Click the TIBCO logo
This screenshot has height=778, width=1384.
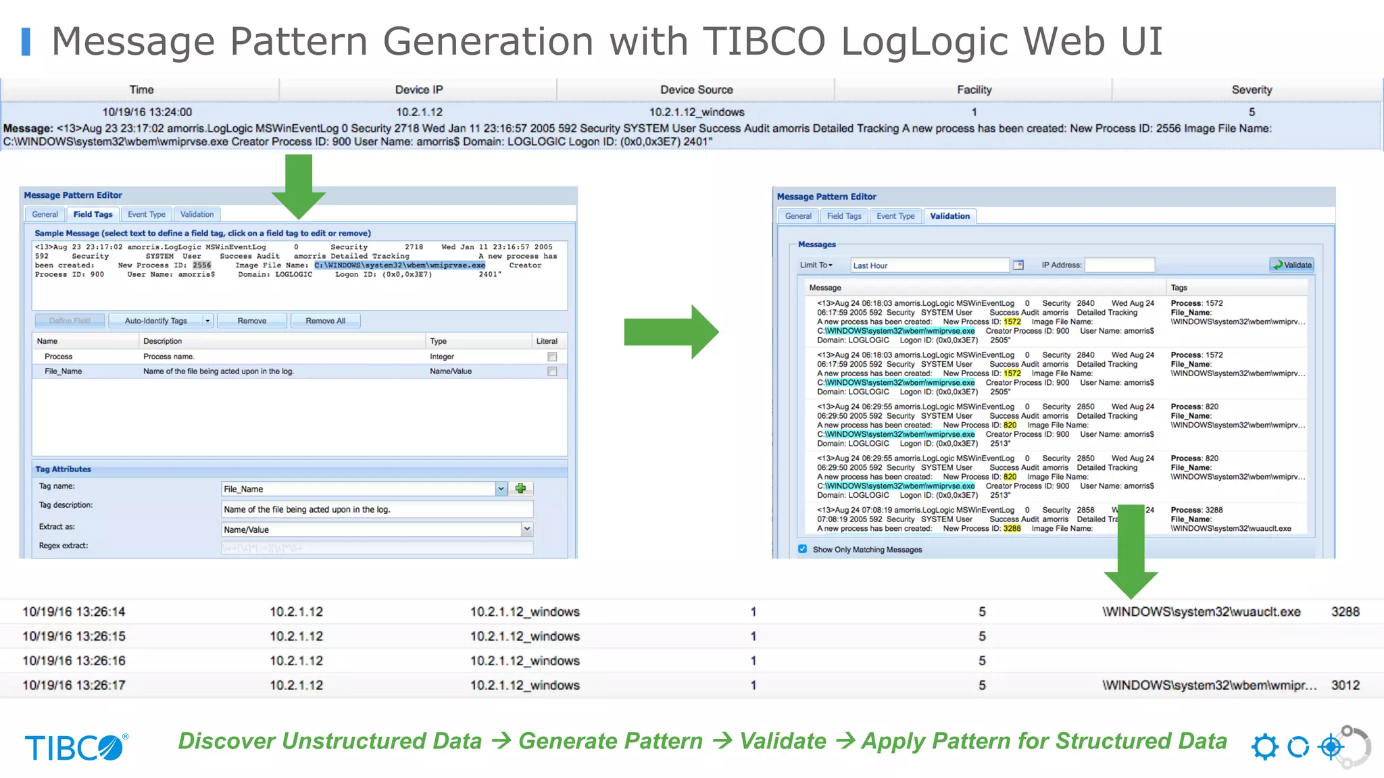click(x=76, y=748)
